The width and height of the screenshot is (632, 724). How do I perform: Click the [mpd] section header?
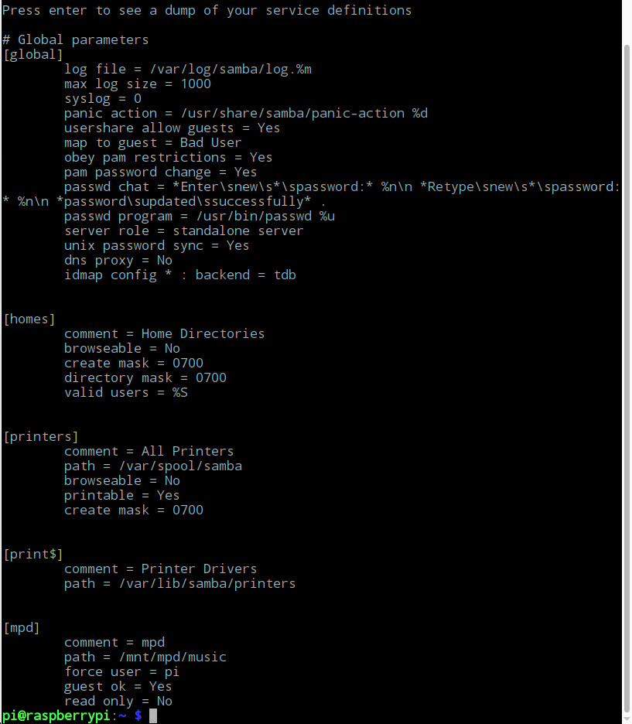point(21,627)
